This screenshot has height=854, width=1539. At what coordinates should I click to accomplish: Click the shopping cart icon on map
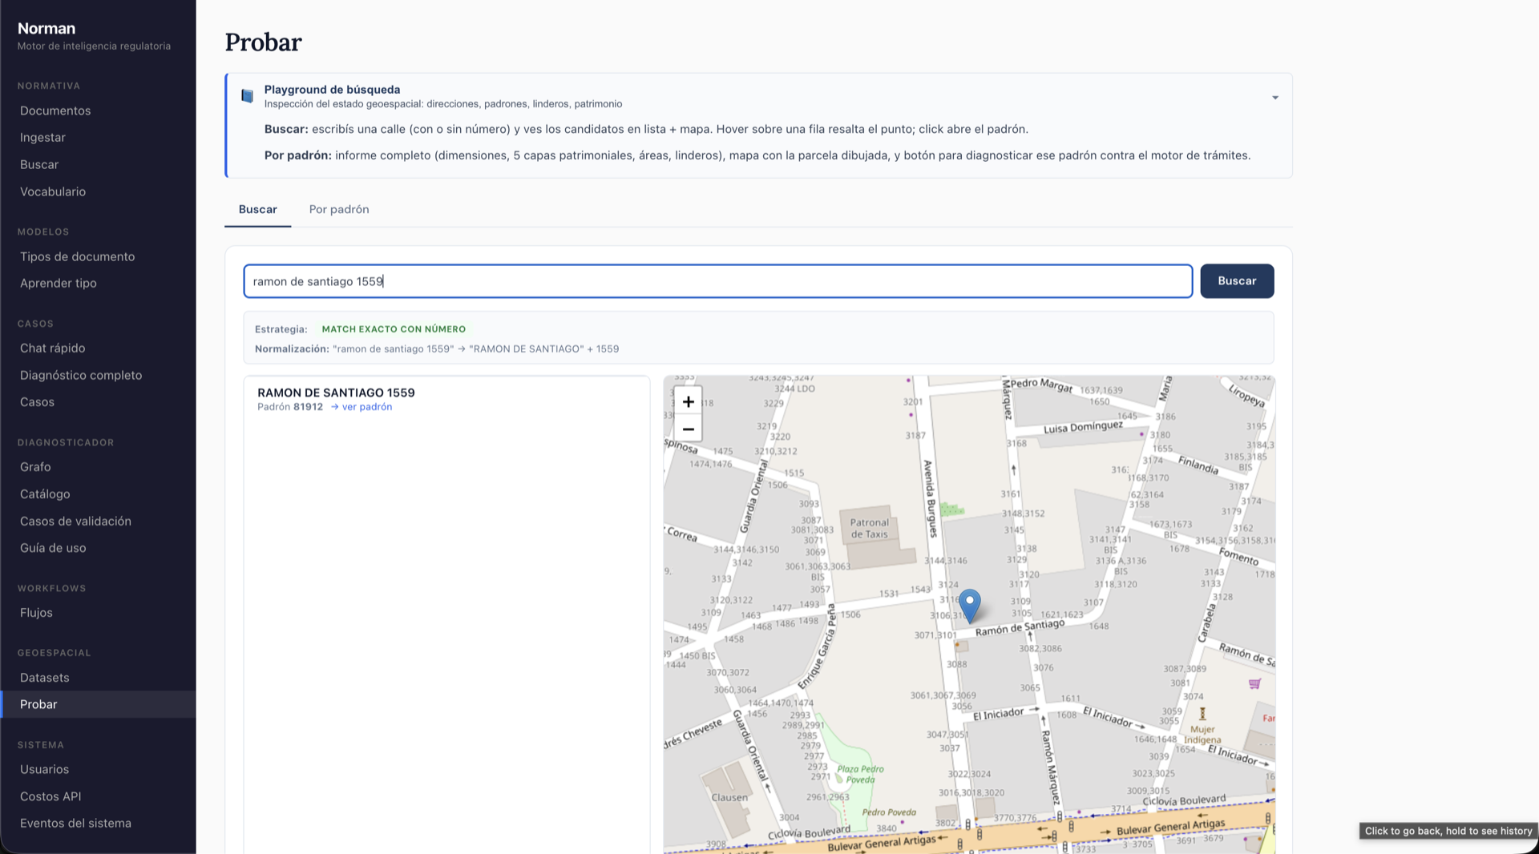[1254, 683]
